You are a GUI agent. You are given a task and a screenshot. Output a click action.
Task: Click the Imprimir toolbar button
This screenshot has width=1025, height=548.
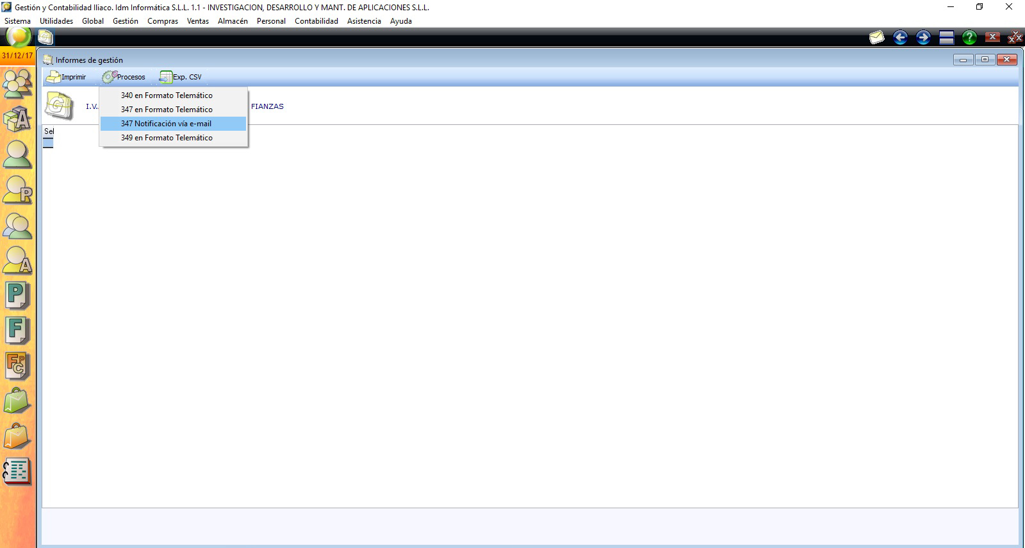pyautogui.click(x=67, y=77)
